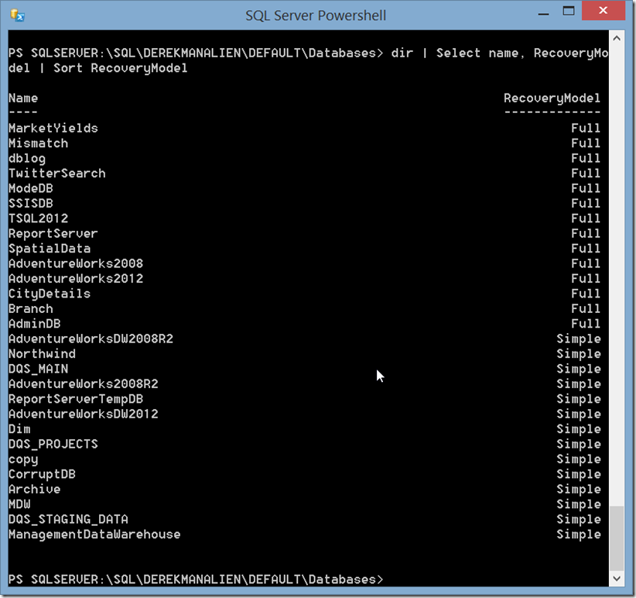Click the DQS_PROJECTS database name

pyautogui.click(x=53, y=444)
